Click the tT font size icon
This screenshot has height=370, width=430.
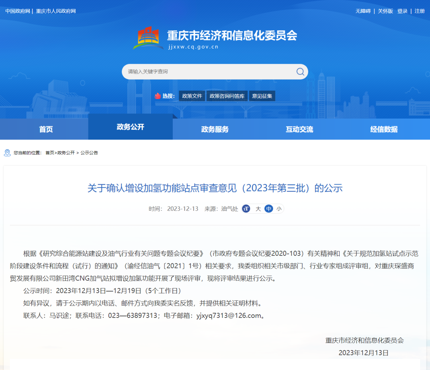[x=246, y=209]
